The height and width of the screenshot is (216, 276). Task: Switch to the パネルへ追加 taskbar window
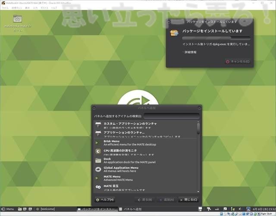point(130,209)
